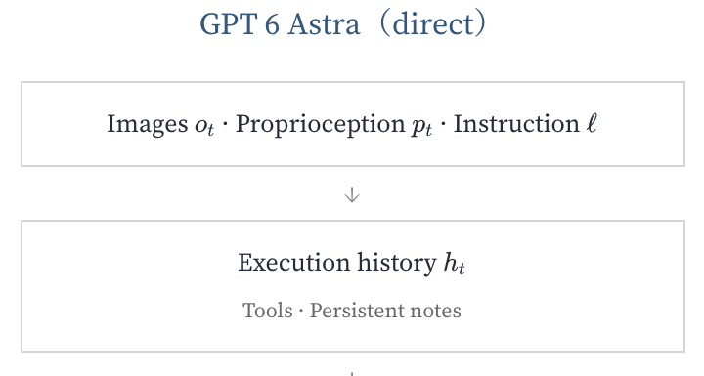
Task: Click the p_t math symbol
Action: [x=421, y=127]
